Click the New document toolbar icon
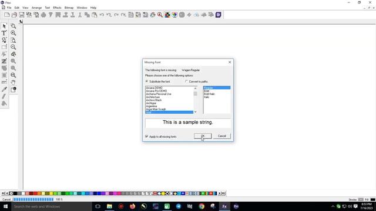Screen dimensions: 376x211 click(7, 15)
